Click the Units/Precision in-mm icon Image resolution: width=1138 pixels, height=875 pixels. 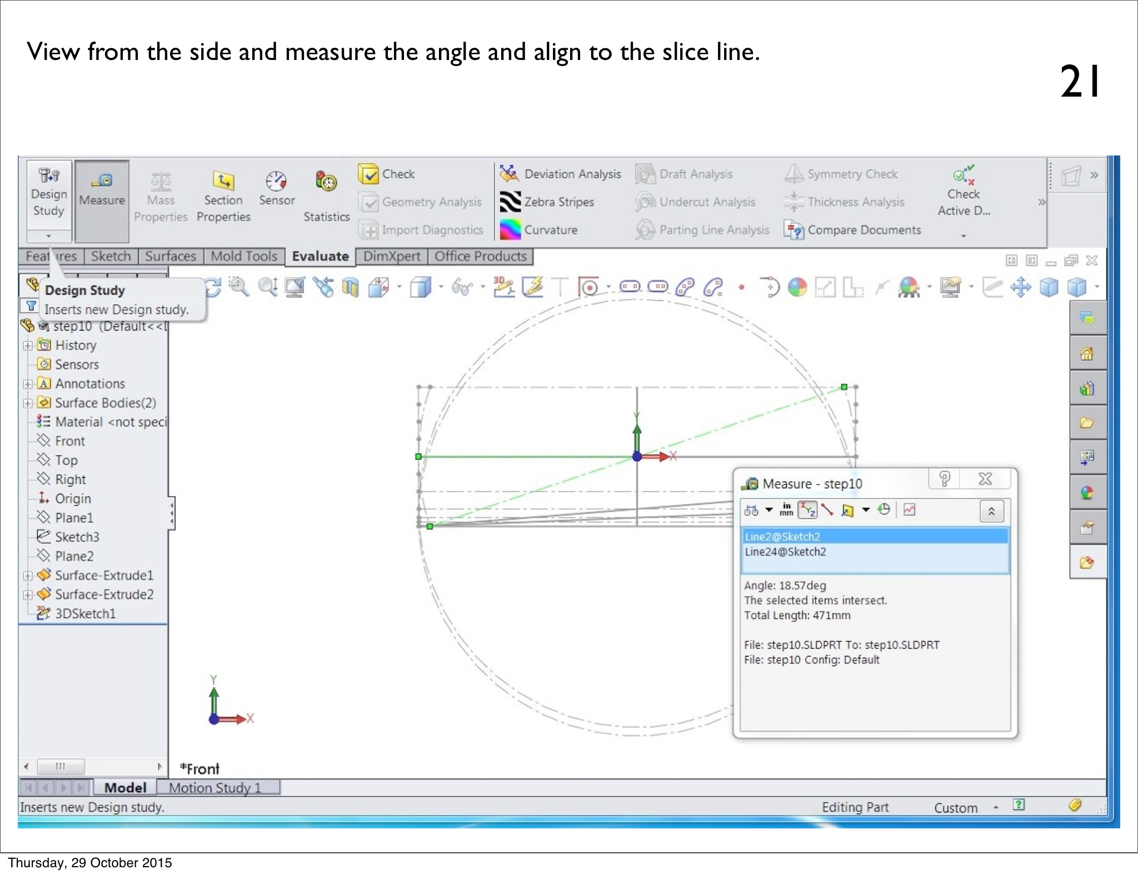[x=786, y=510]
